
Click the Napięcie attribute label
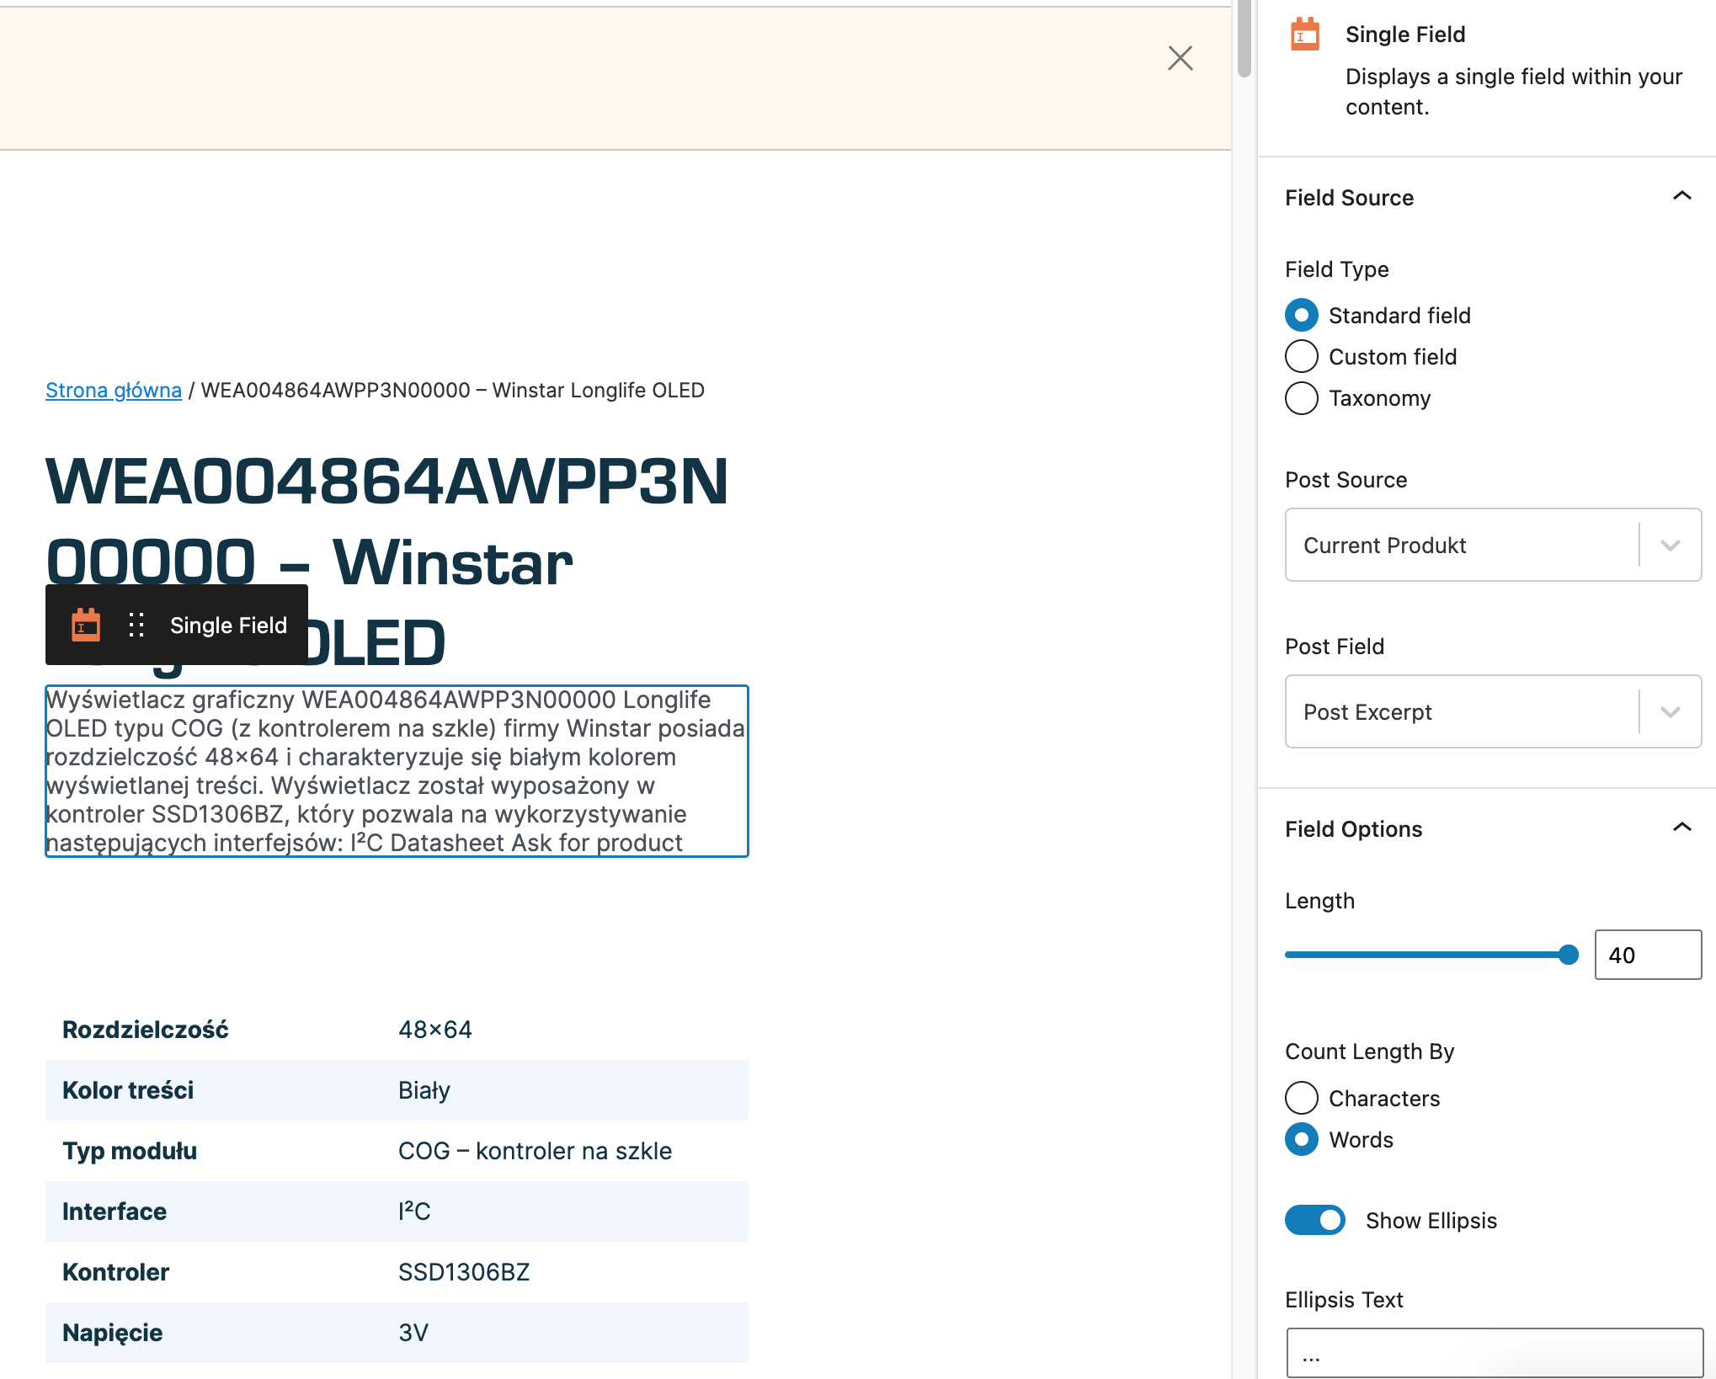click(112, 1333)
